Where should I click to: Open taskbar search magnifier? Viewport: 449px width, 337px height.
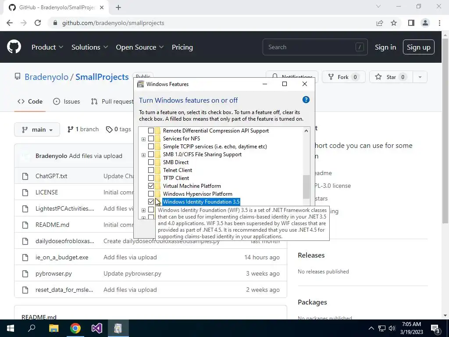click(x=32, y=328)
